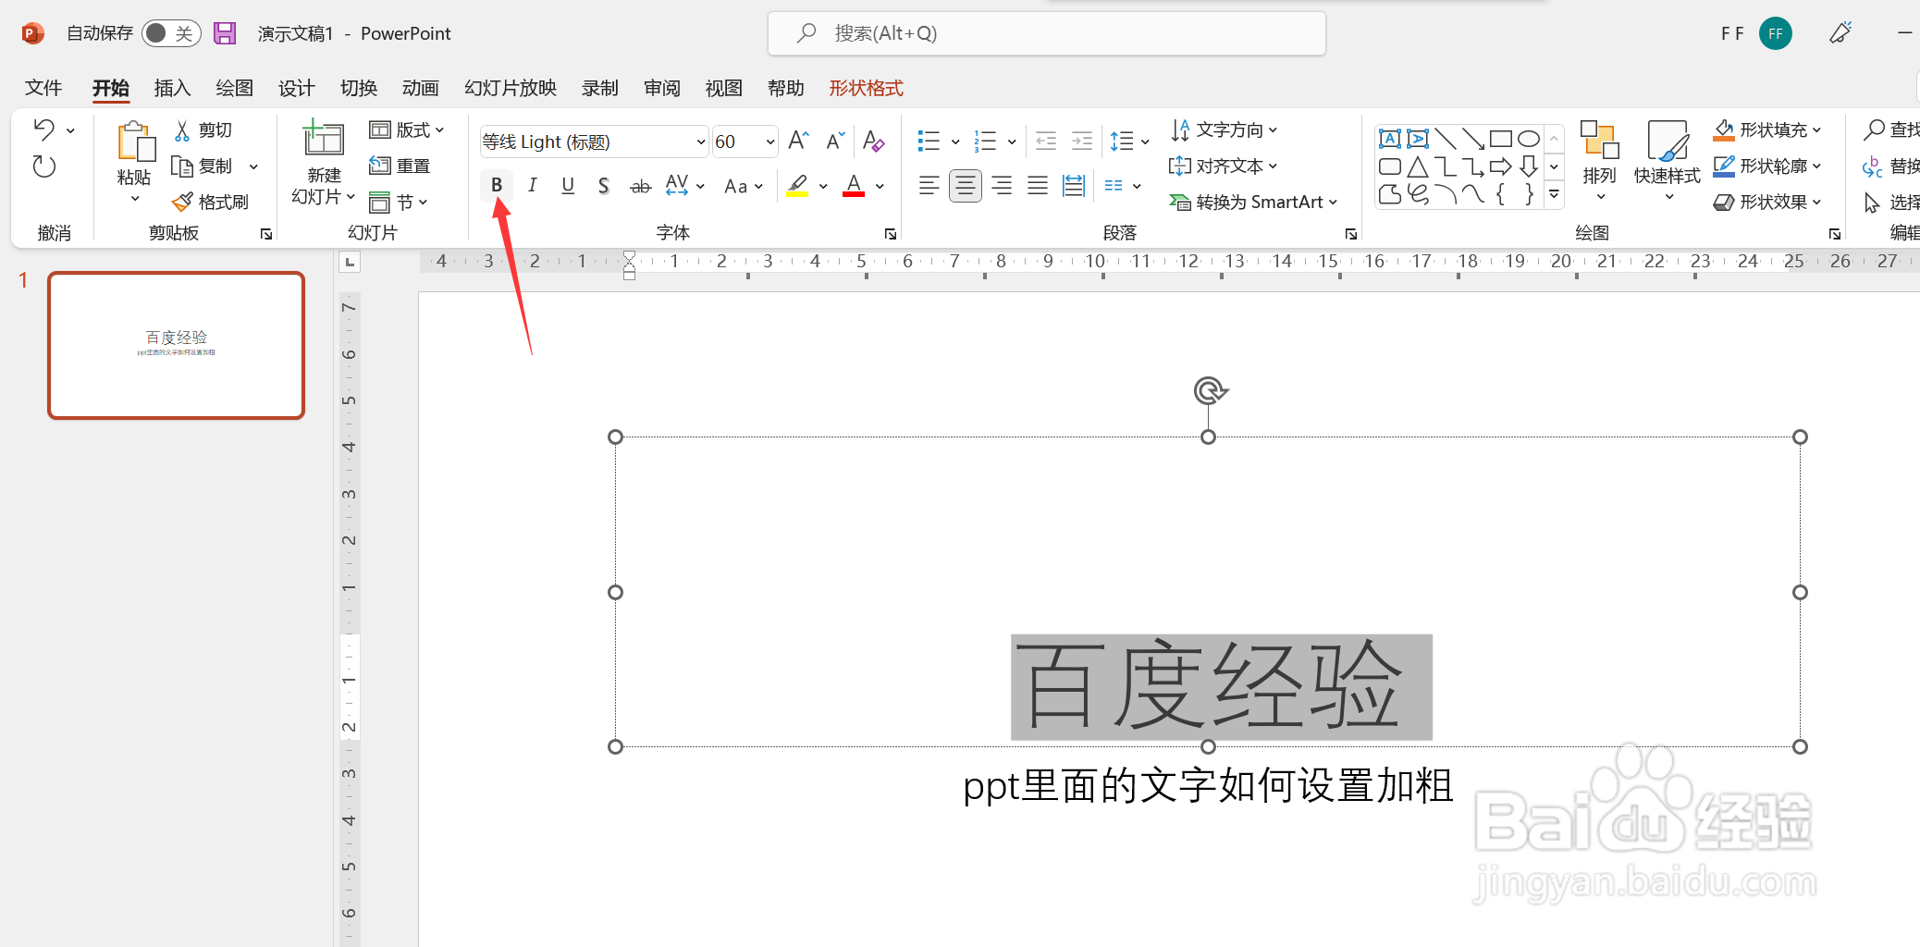Click the Bold button
Screen dimensions: 1920x947
tap(497, 186)
